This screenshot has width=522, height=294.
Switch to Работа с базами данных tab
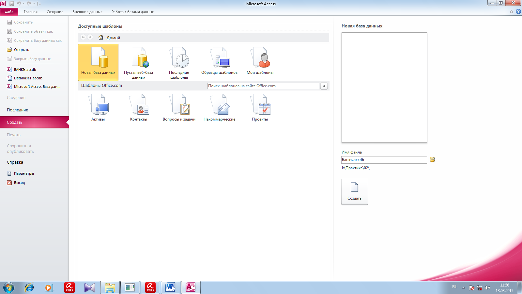coord(132,12)
